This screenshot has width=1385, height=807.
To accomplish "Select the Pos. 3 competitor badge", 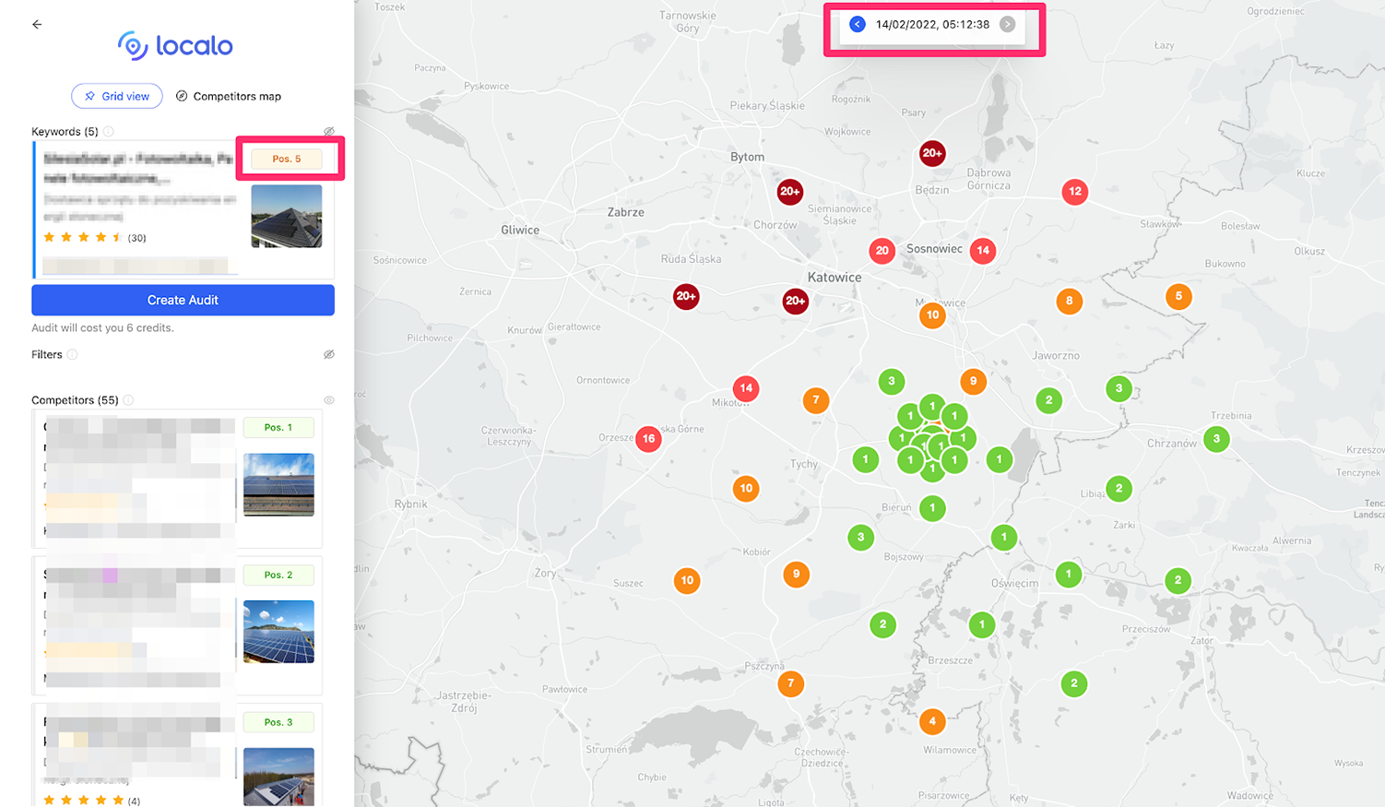I will click(278, 722).
